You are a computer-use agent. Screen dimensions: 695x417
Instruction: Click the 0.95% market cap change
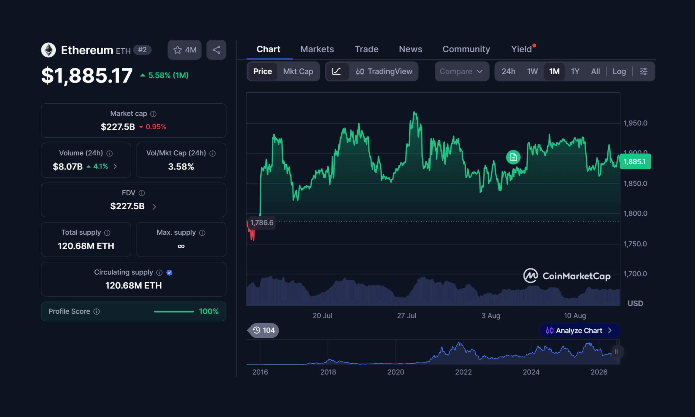coord(156,127)
